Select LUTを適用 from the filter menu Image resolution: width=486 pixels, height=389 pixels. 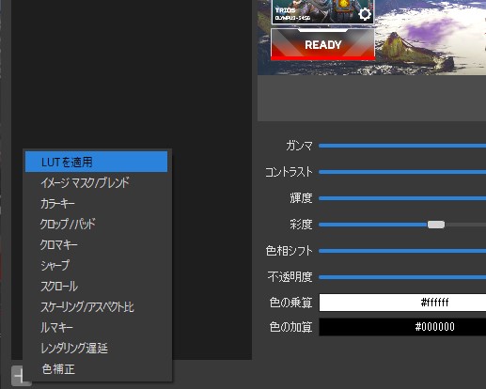(96, 162)
